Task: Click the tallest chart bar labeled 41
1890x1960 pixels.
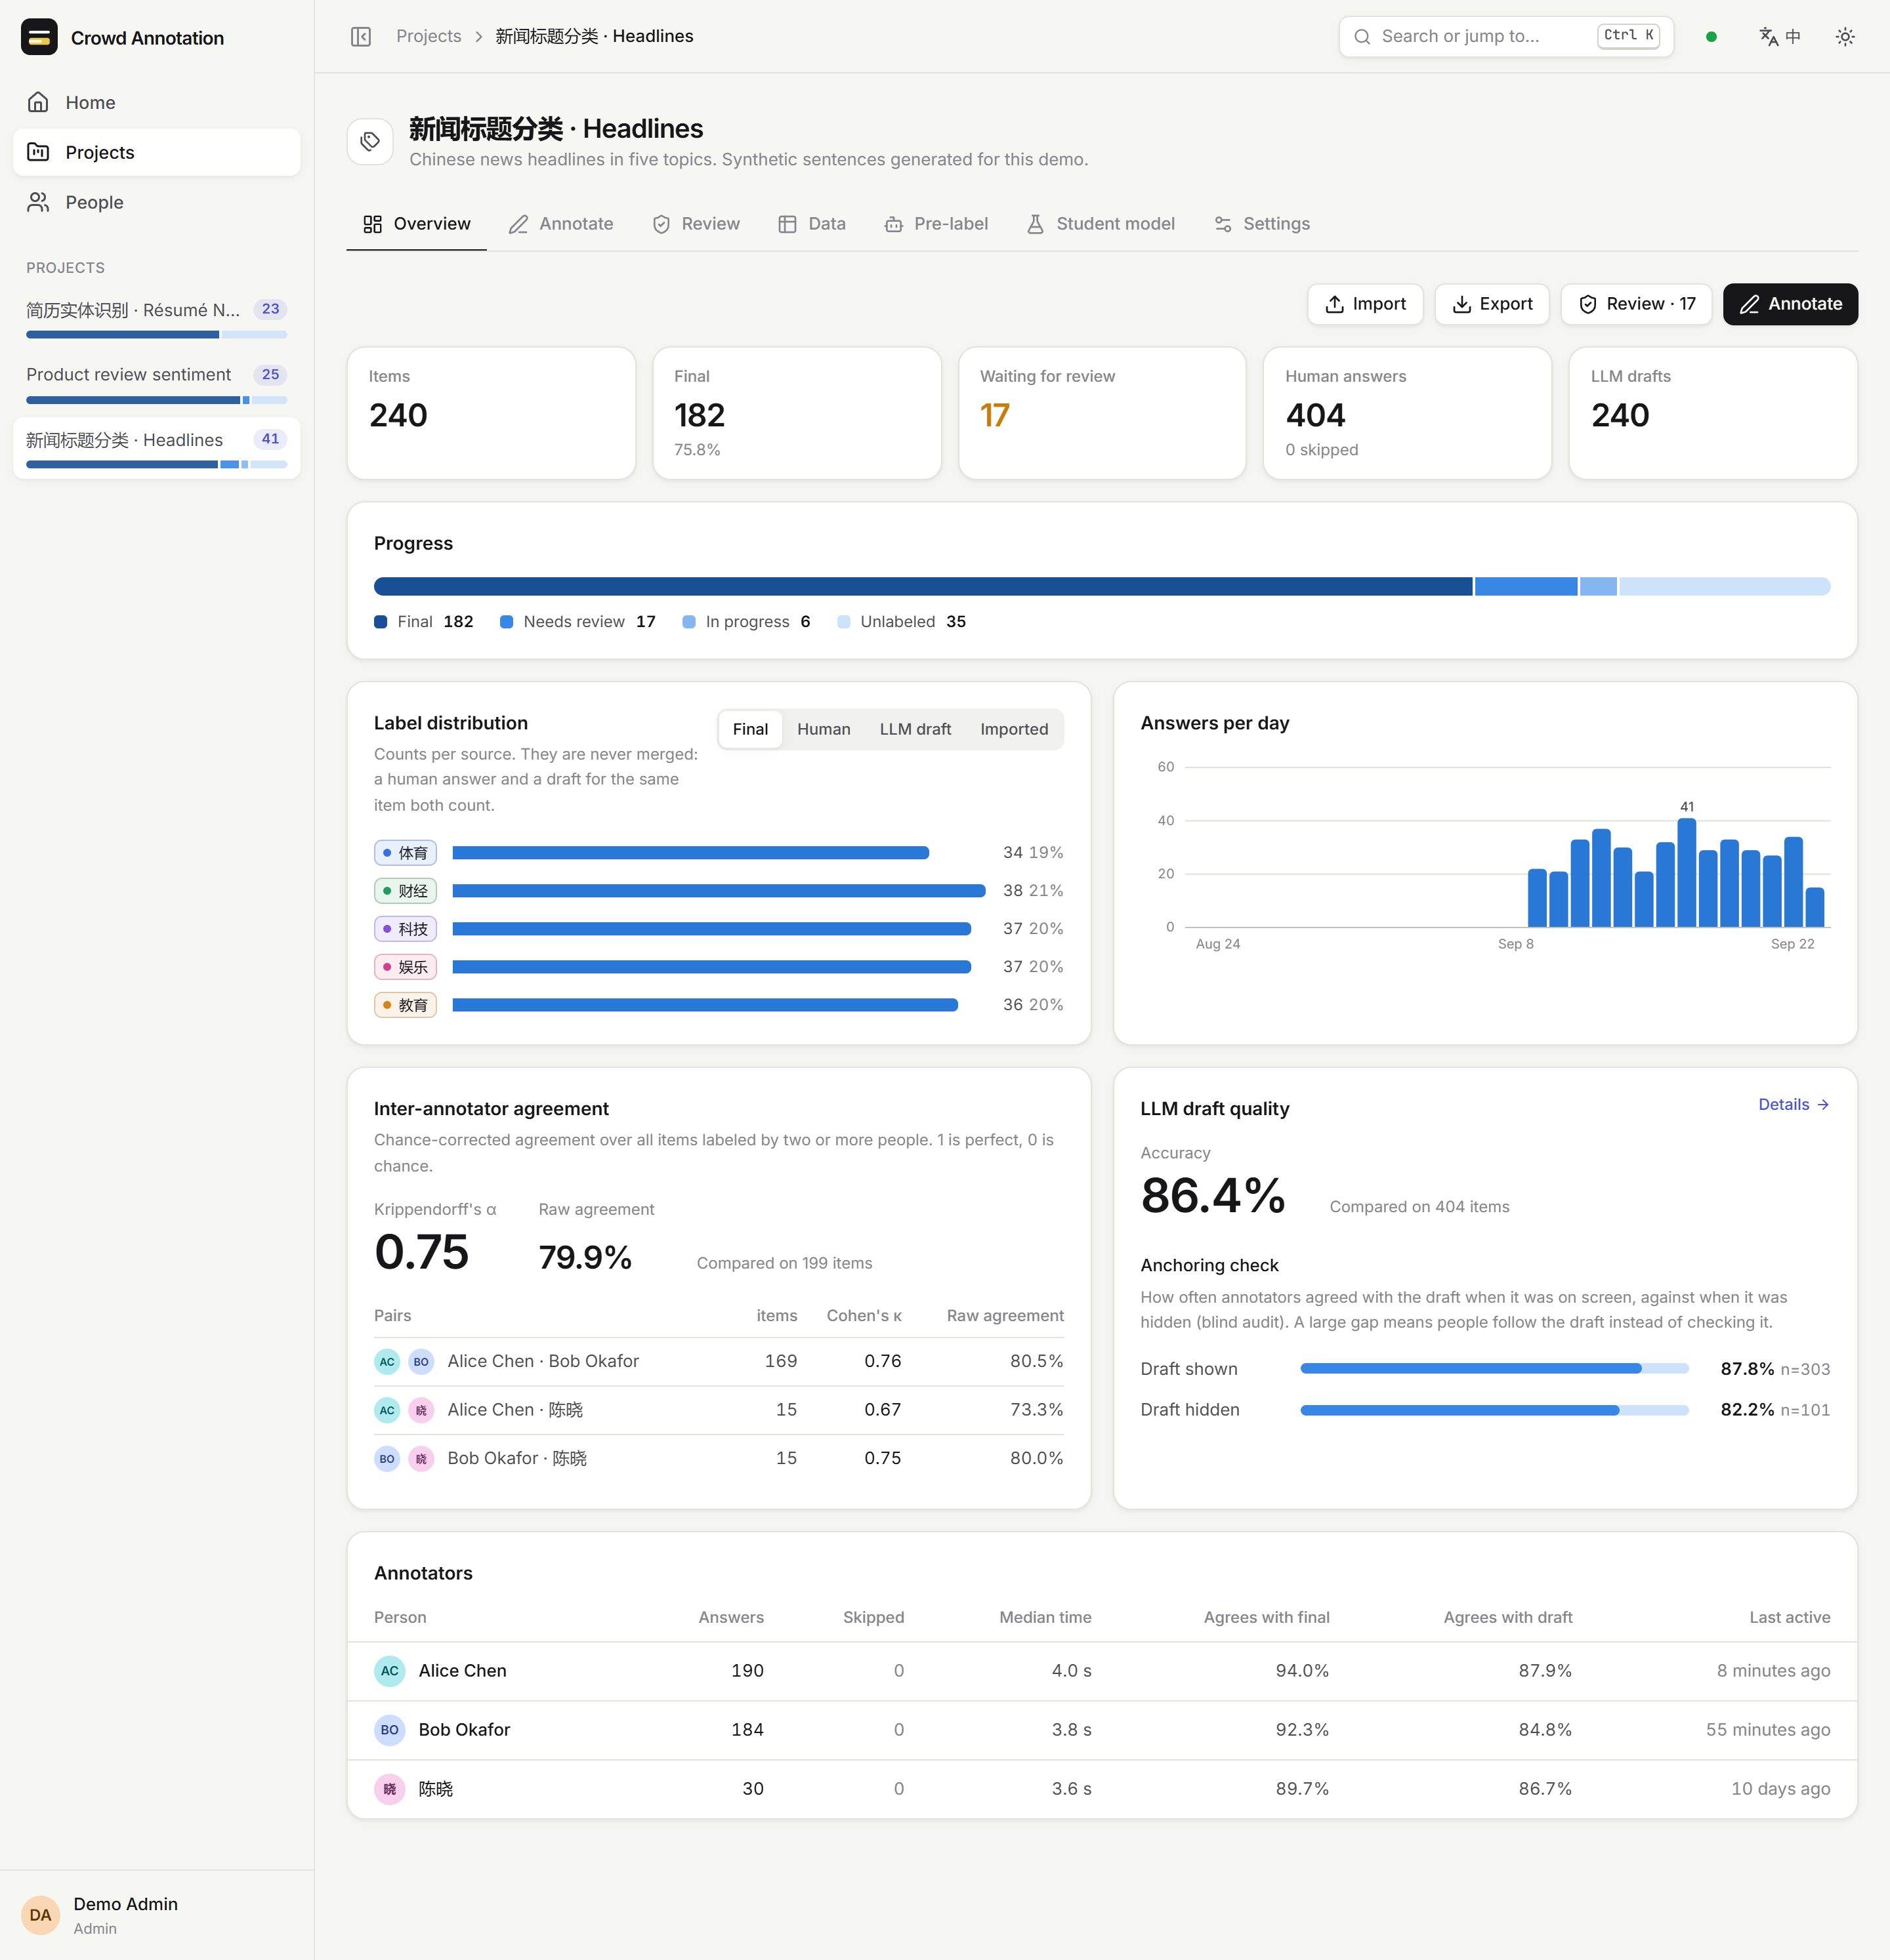Action: tap(1686, 873)
